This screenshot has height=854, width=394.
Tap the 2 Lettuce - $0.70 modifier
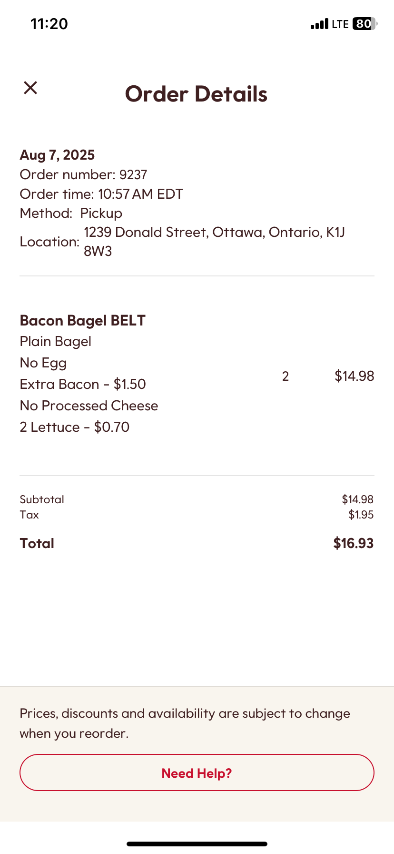75,427
